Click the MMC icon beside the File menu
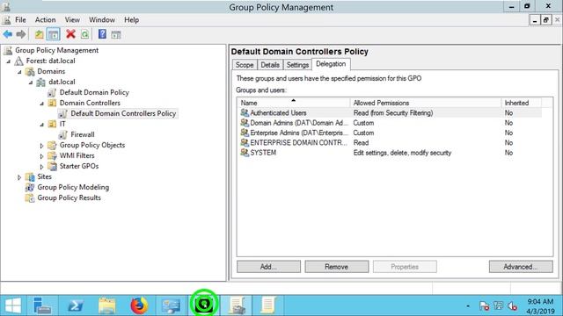563x316 pixels. pos(6,20)
